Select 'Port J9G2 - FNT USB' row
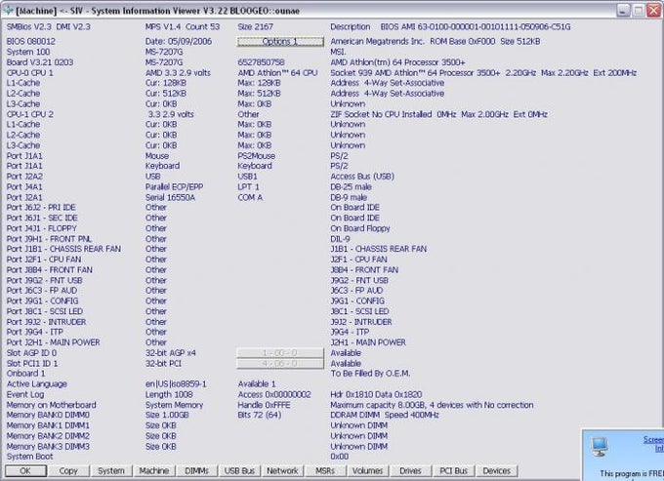Screen dimensions: 664x481 point(45,280)
